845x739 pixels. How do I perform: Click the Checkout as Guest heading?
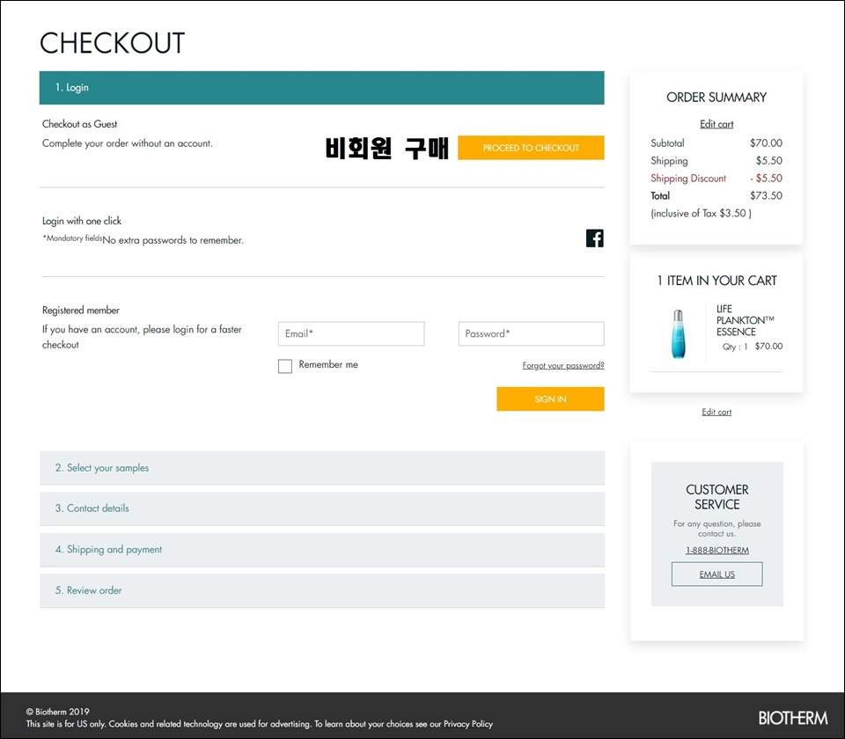tap(80, 124)
